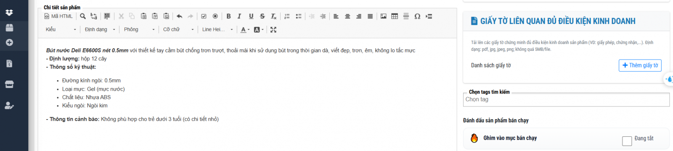The height and width of the screenshot is (151, 673).
Task: Open the text color picker
Action: [x=245, y=30]
